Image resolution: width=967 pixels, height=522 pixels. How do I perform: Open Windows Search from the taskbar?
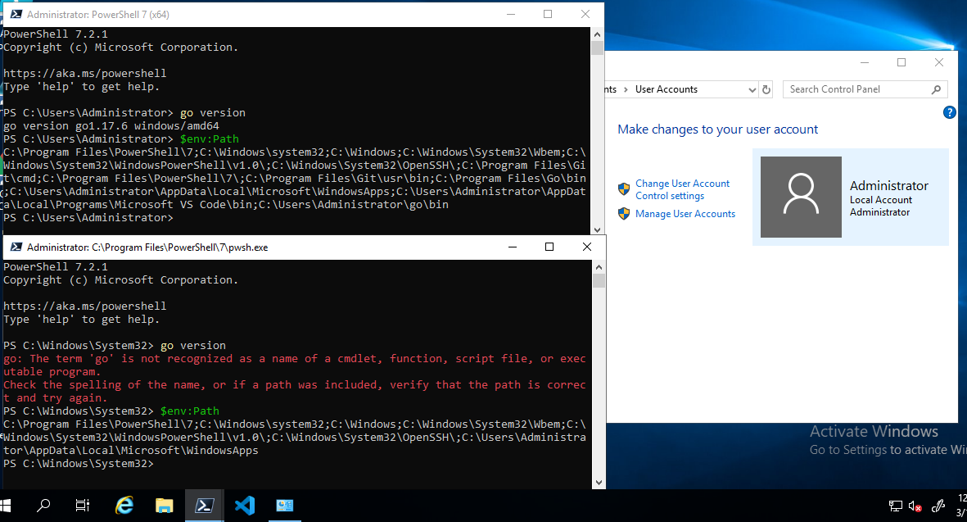click(43, 506)
